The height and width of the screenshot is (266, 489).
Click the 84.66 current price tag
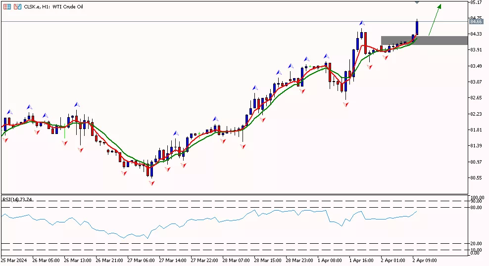[476, 22]
